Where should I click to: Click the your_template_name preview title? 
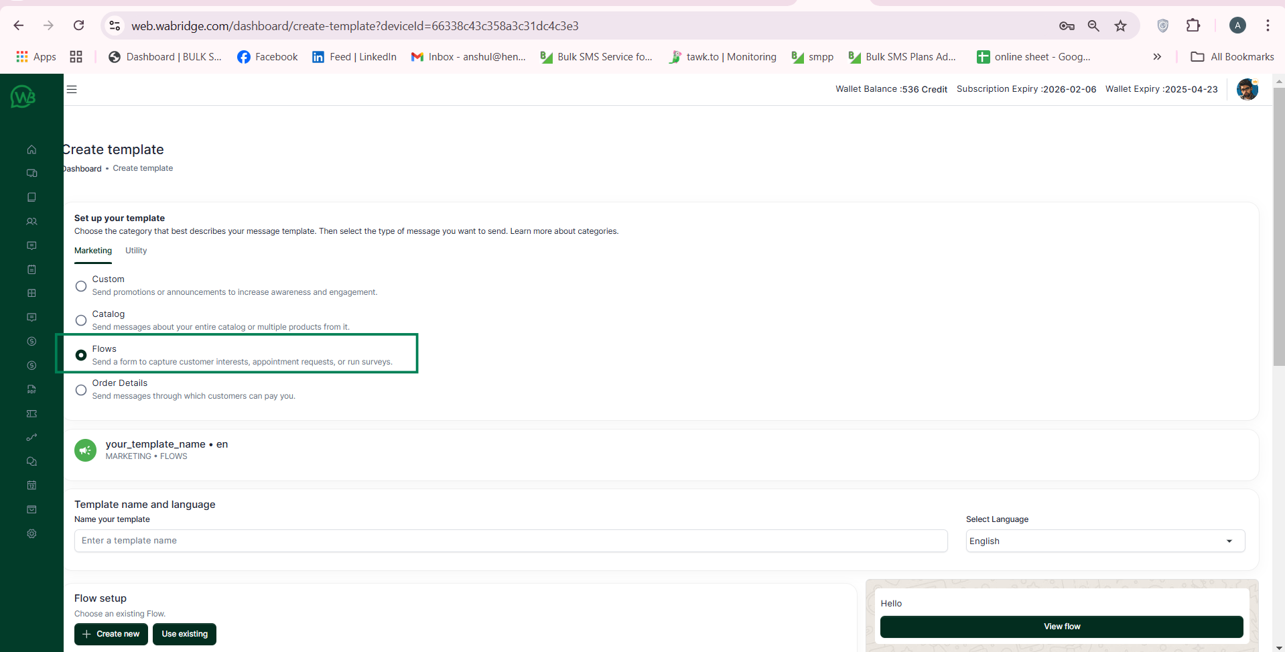167,444
